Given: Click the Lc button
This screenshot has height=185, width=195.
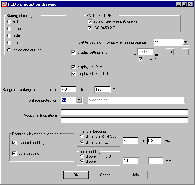Looking at the screenshot, I should pos(170,52).
